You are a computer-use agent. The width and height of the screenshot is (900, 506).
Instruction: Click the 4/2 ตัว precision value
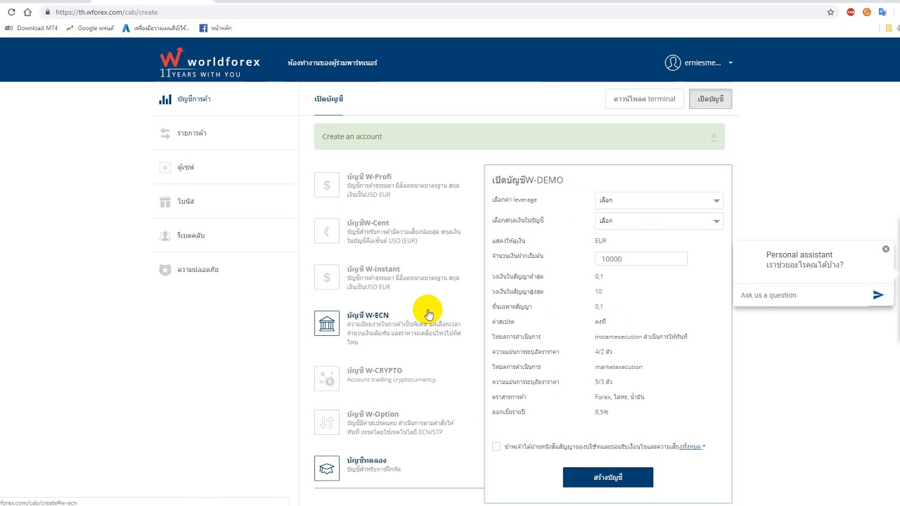[603, 351]
